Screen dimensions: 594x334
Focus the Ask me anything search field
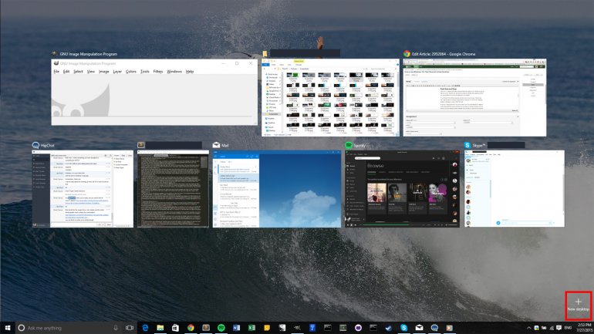click(68, 328)
